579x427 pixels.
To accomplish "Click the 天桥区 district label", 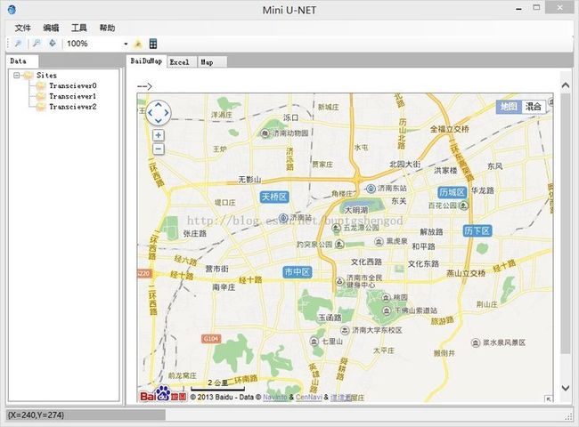I will pos(274,197).
